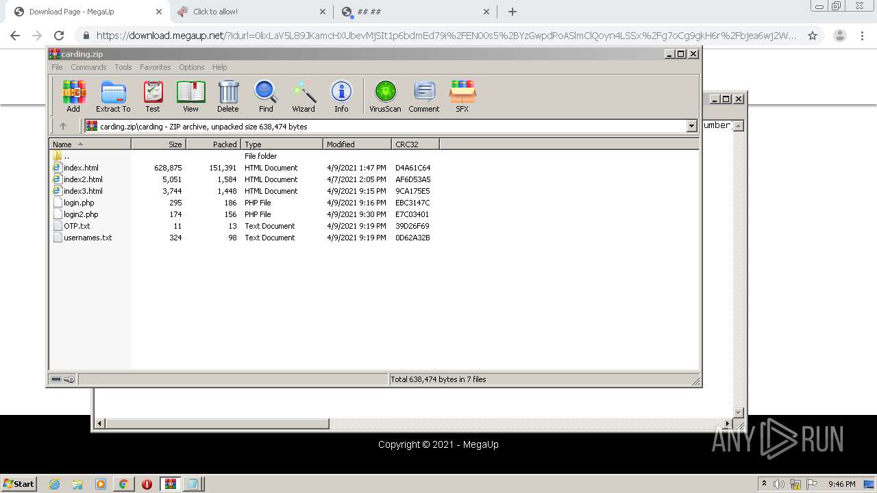Click the Delete recycle bin icon

[228, 96]
